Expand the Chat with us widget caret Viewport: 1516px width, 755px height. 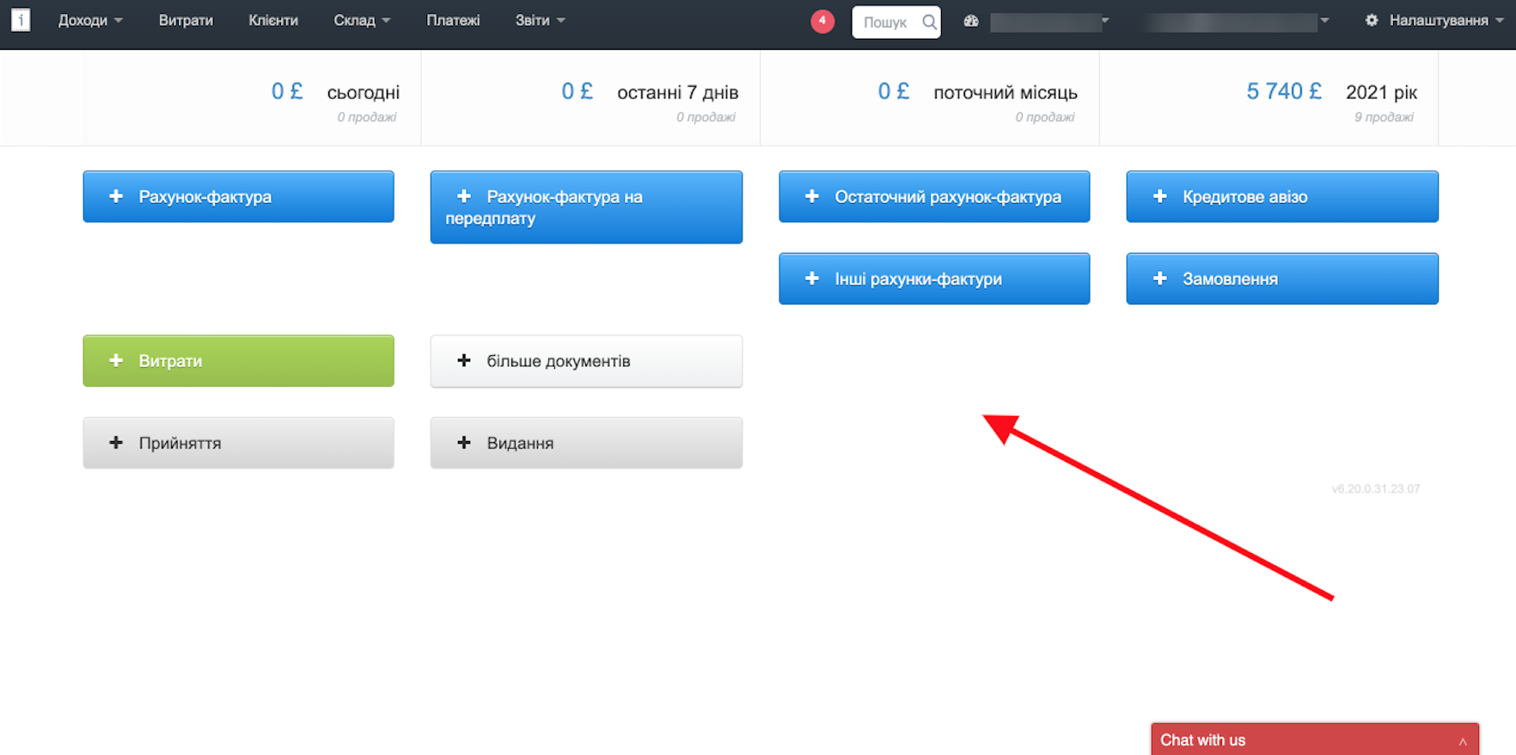pos(1463,741)
